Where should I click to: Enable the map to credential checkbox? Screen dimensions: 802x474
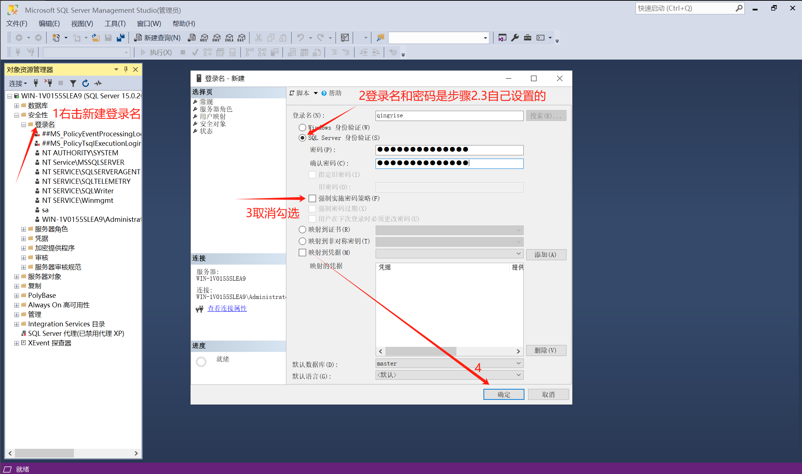click(302, 253)
